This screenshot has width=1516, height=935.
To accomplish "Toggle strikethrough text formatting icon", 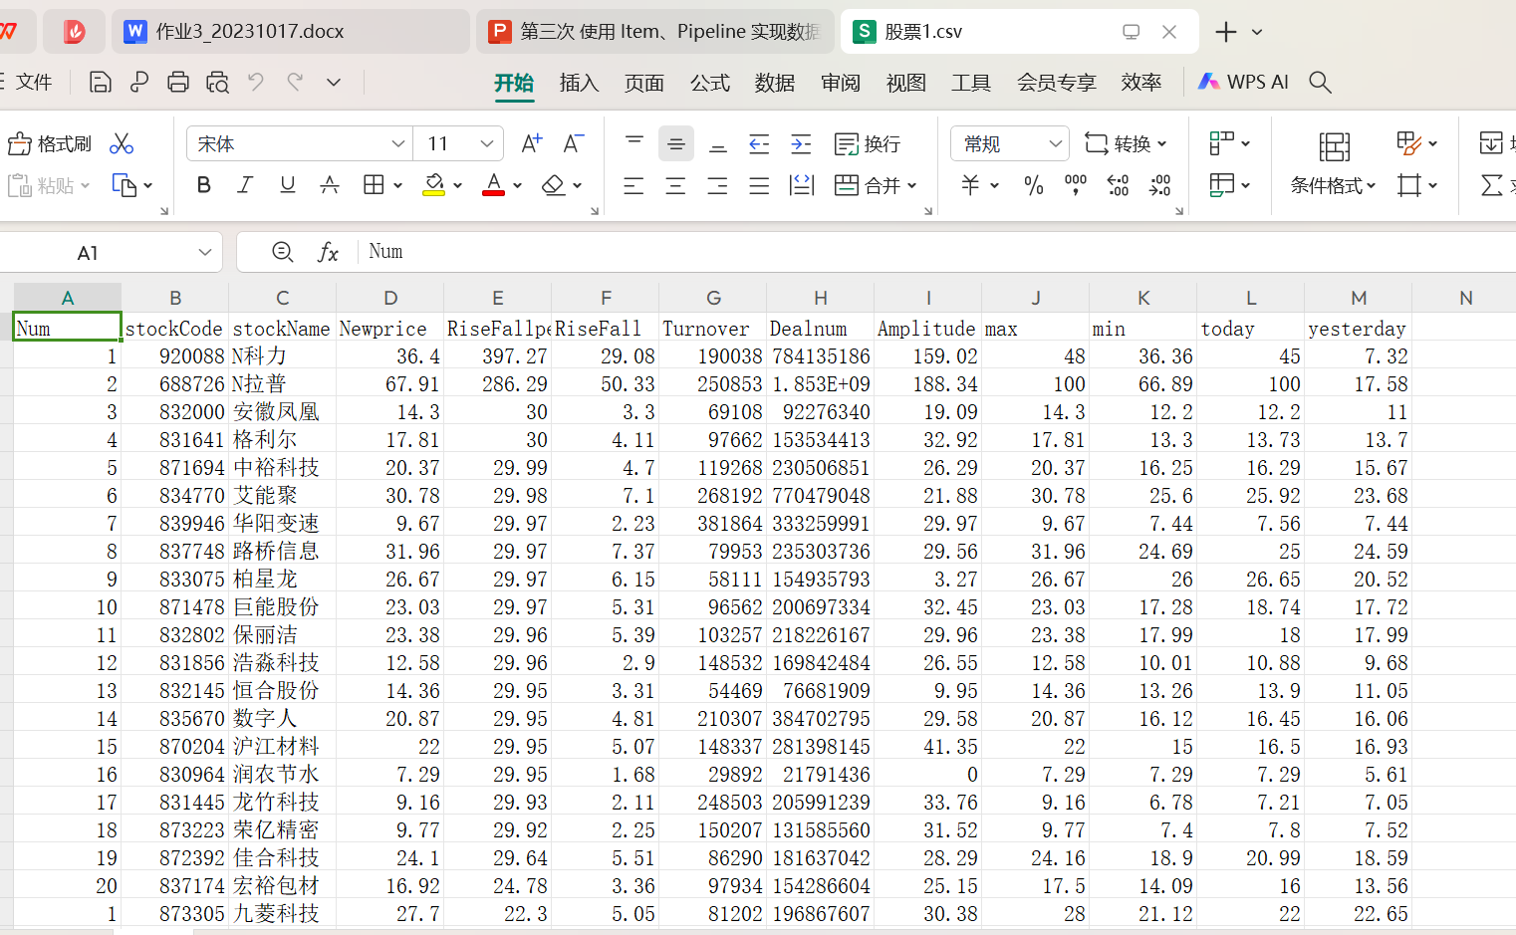I will (x=329, y=185).
